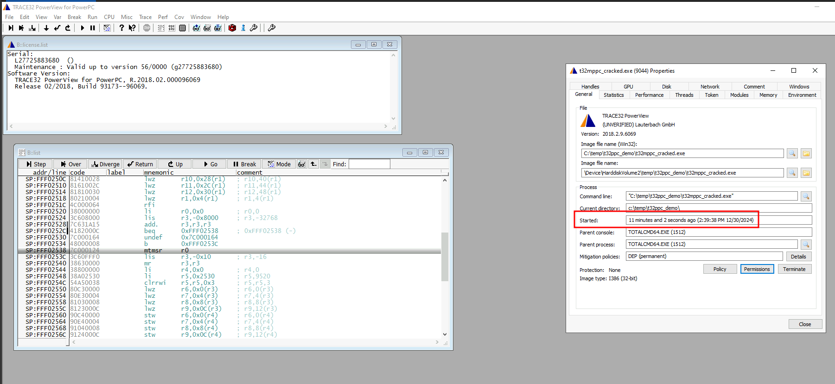Image resolution: width=835 pixels, height=384 pixels.
Task: Activate context help pointer-question icon
Action: [x=132, y=28]
